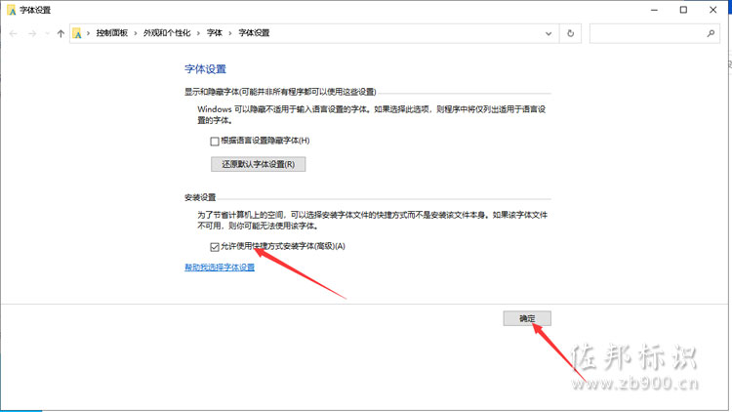
Task: Click the back navigation arrow
Action: pyautogui.click(x=13, y=33)
